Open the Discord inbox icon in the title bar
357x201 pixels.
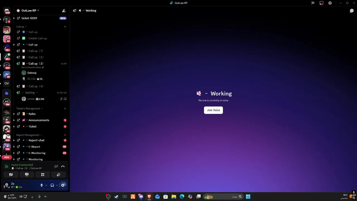[x=322, y=3]
